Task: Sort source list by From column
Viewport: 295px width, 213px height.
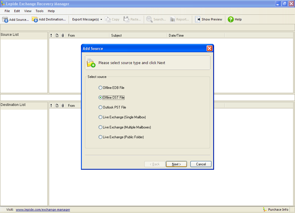Action: click(88, 35)
